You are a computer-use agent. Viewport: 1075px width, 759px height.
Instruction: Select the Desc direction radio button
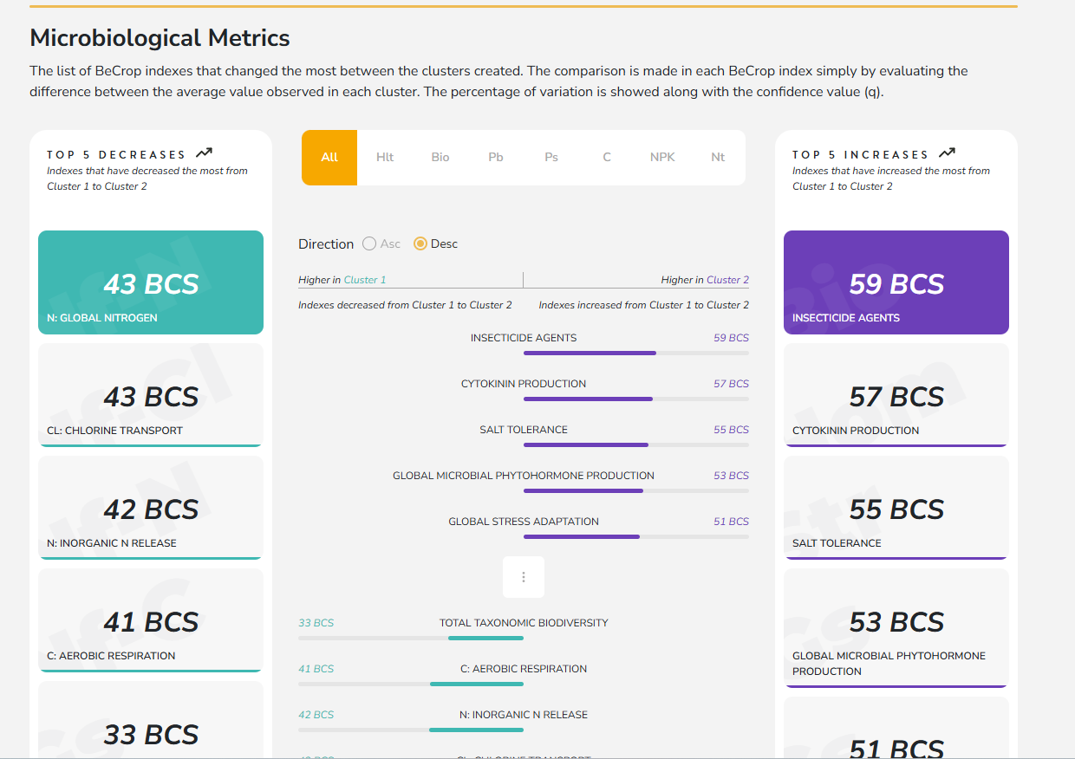pyautogui.click(x=420, y=244)
